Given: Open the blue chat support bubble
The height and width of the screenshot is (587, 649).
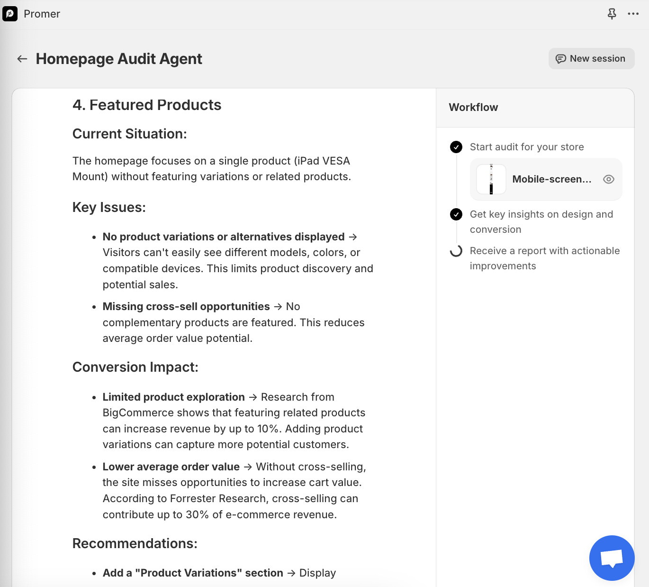Looking at the screenshot, I should pos(612,558).
